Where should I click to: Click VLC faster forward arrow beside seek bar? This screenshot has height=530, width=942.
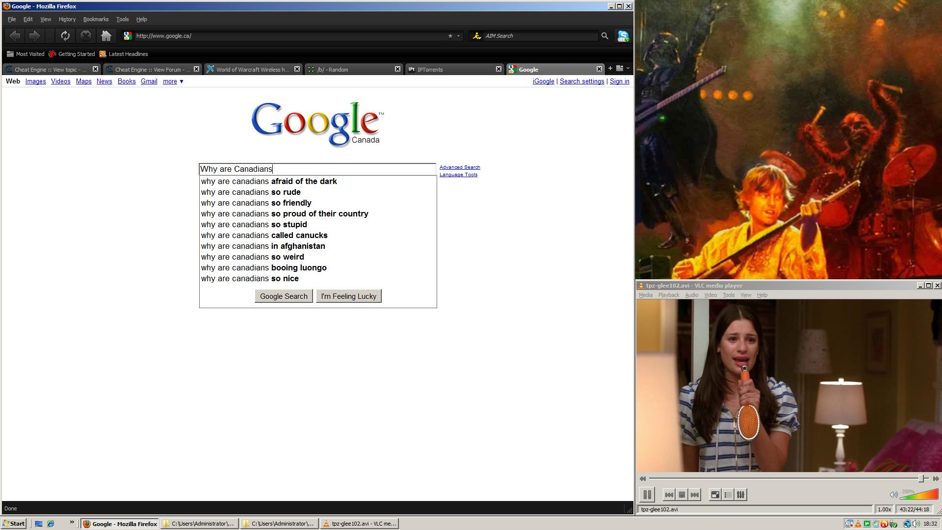[x=936, y=478]
